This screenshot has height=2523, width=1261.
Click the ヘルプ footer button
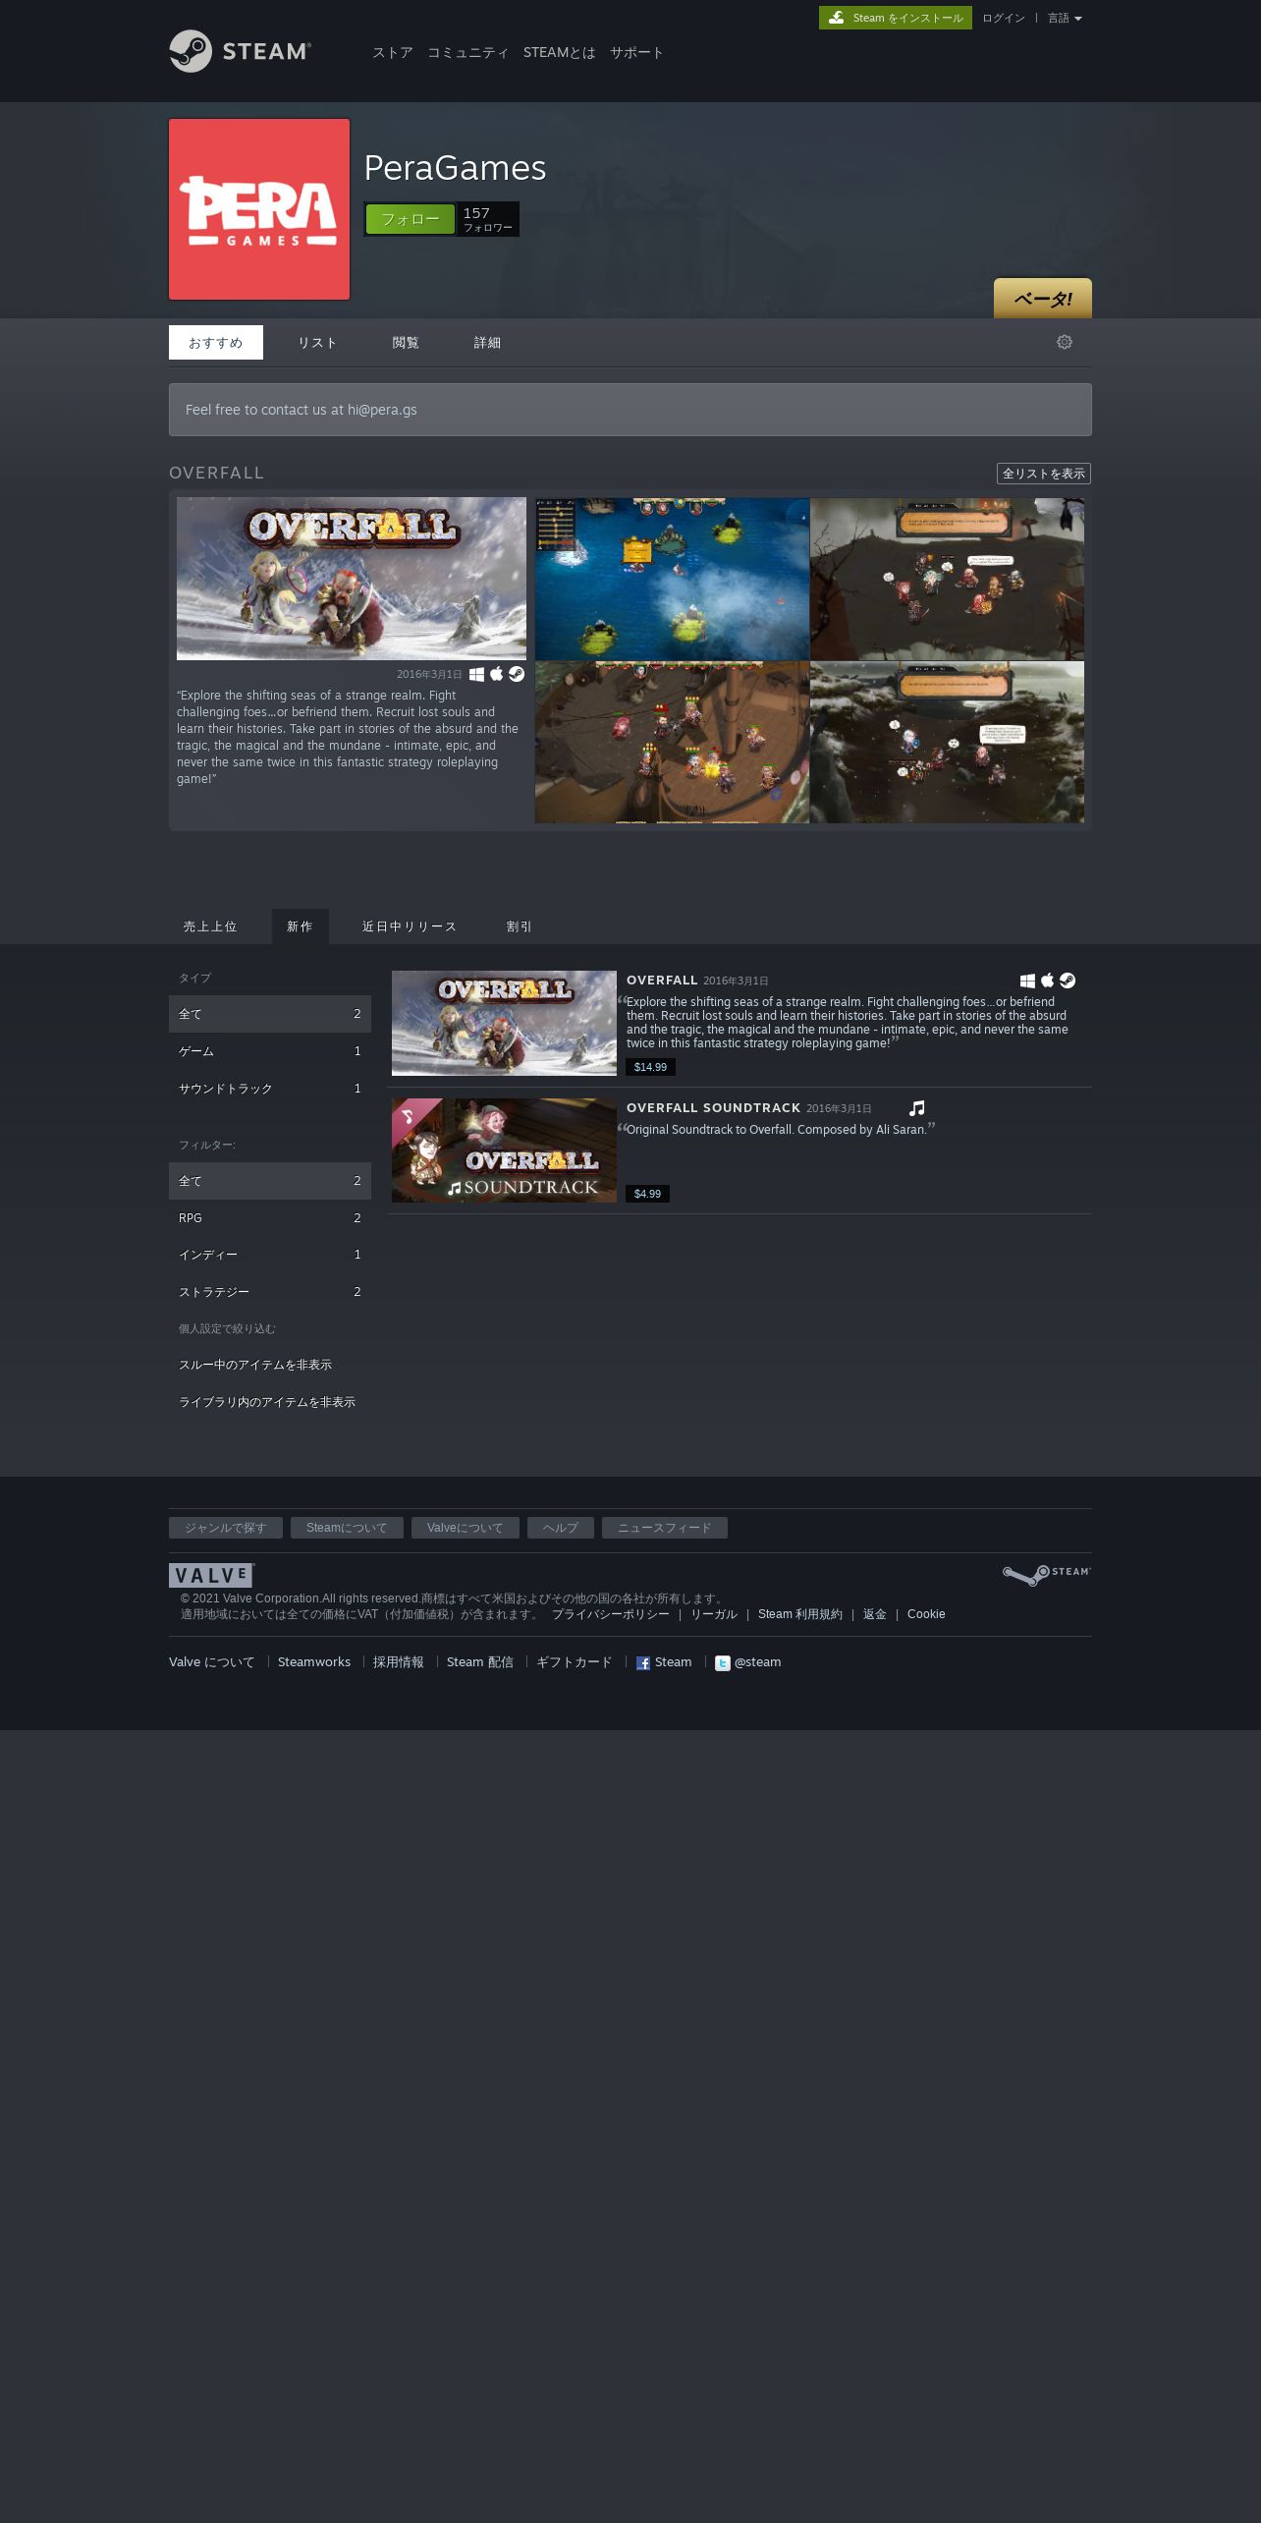click(x=561, y=1528)
